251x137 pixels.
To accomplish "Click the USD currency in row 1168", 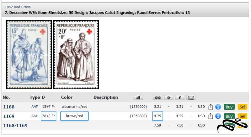I will tap(201, 107).
